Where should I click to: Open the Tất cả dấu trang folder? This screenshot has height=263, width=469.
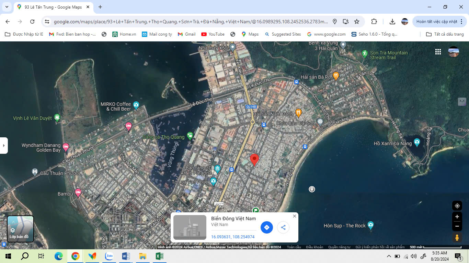click(x=445, y=34)
